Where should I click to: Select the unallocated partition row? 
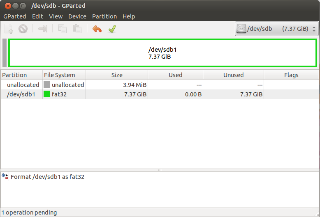[160, 85]
